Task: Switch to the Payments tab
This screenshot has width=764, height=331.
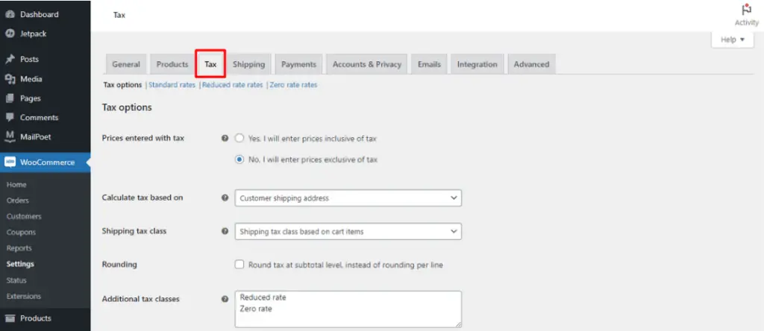Action: click(x=298, y=64)
